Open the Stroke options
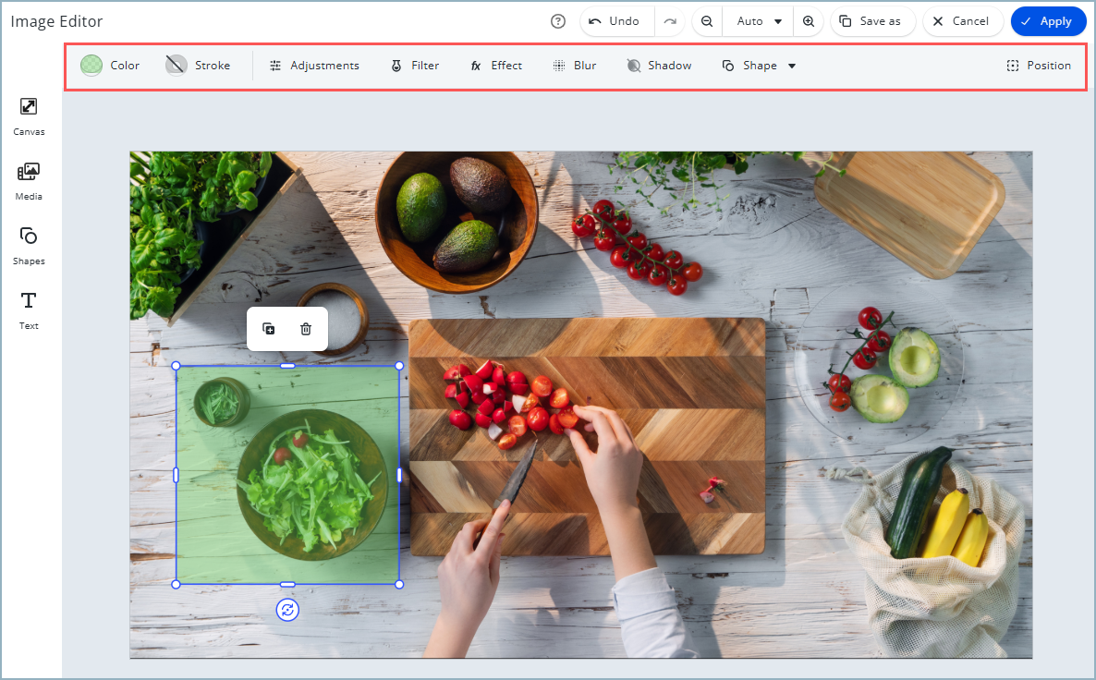Image resolution: width=1096 pixels, height=680 pixels. [198, 65]
